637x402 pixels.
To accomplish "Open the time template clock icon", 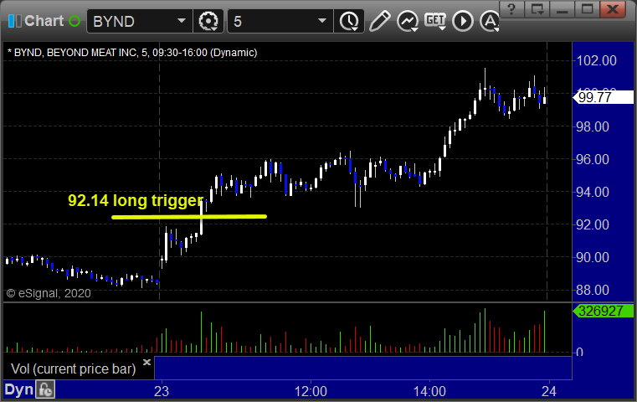I will 349,21.
